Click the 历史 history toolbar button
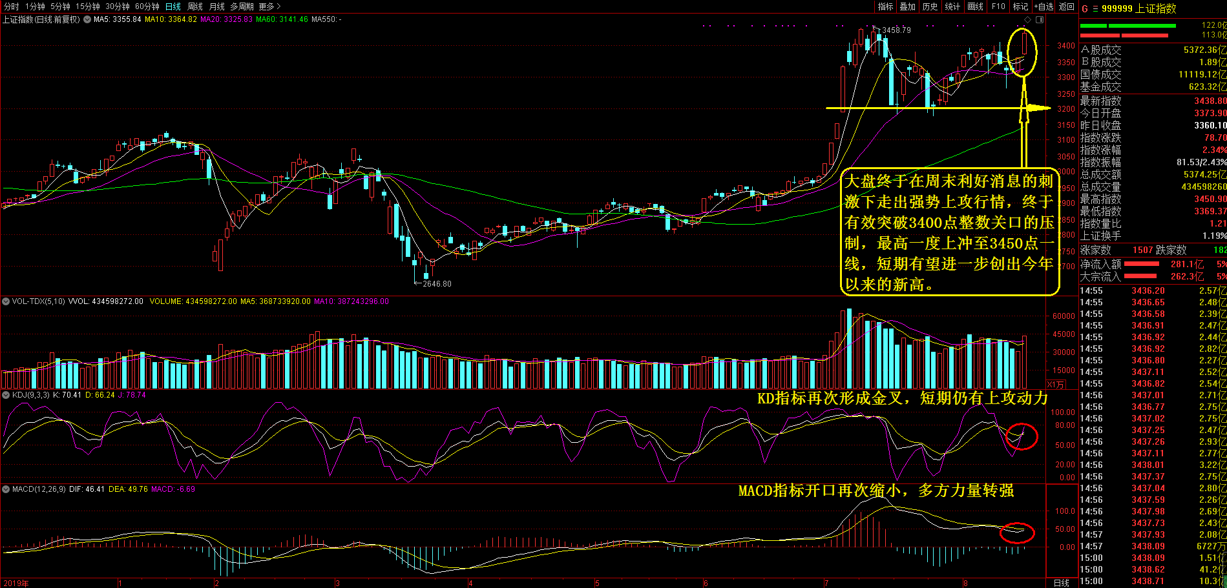The width and height of the screenshot is (1227, 588). 930,6
